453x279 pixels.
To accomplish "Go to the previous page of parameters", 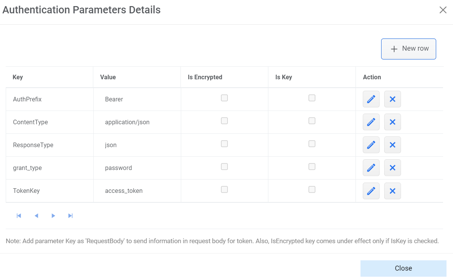I will 36,215.
